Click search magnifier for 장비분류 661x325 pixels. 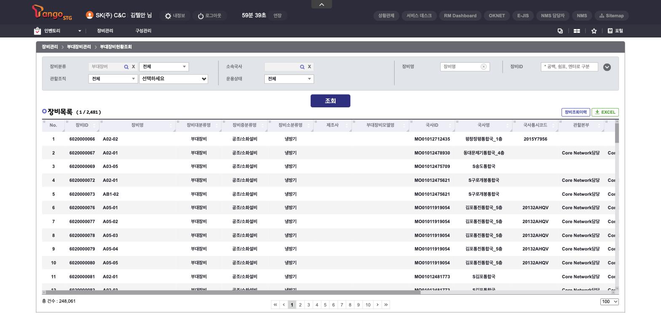(x=126, y=67)
